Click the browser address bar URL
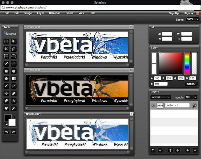The image size is (201, 159). pos(26,8)
